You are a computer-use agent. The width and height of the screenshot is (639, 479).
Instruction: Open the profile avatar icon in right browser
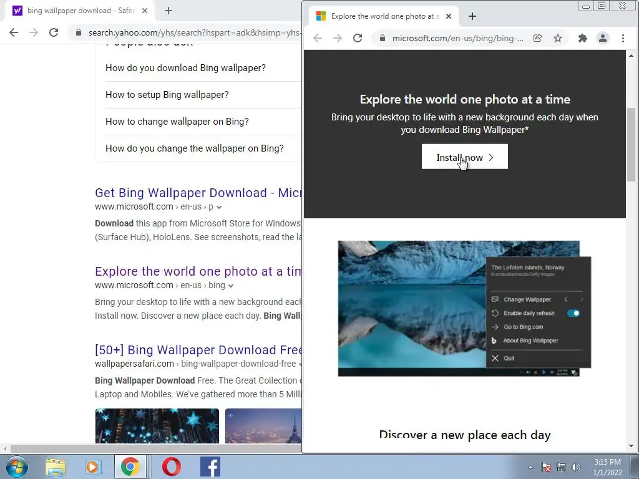tap(602, 38)
